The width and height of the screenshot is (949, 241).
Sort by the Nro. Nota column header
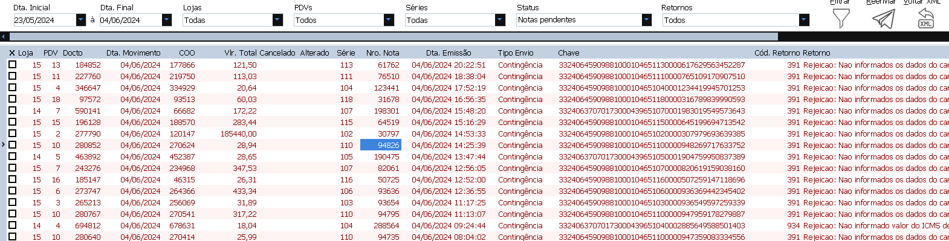coord(383,53)
